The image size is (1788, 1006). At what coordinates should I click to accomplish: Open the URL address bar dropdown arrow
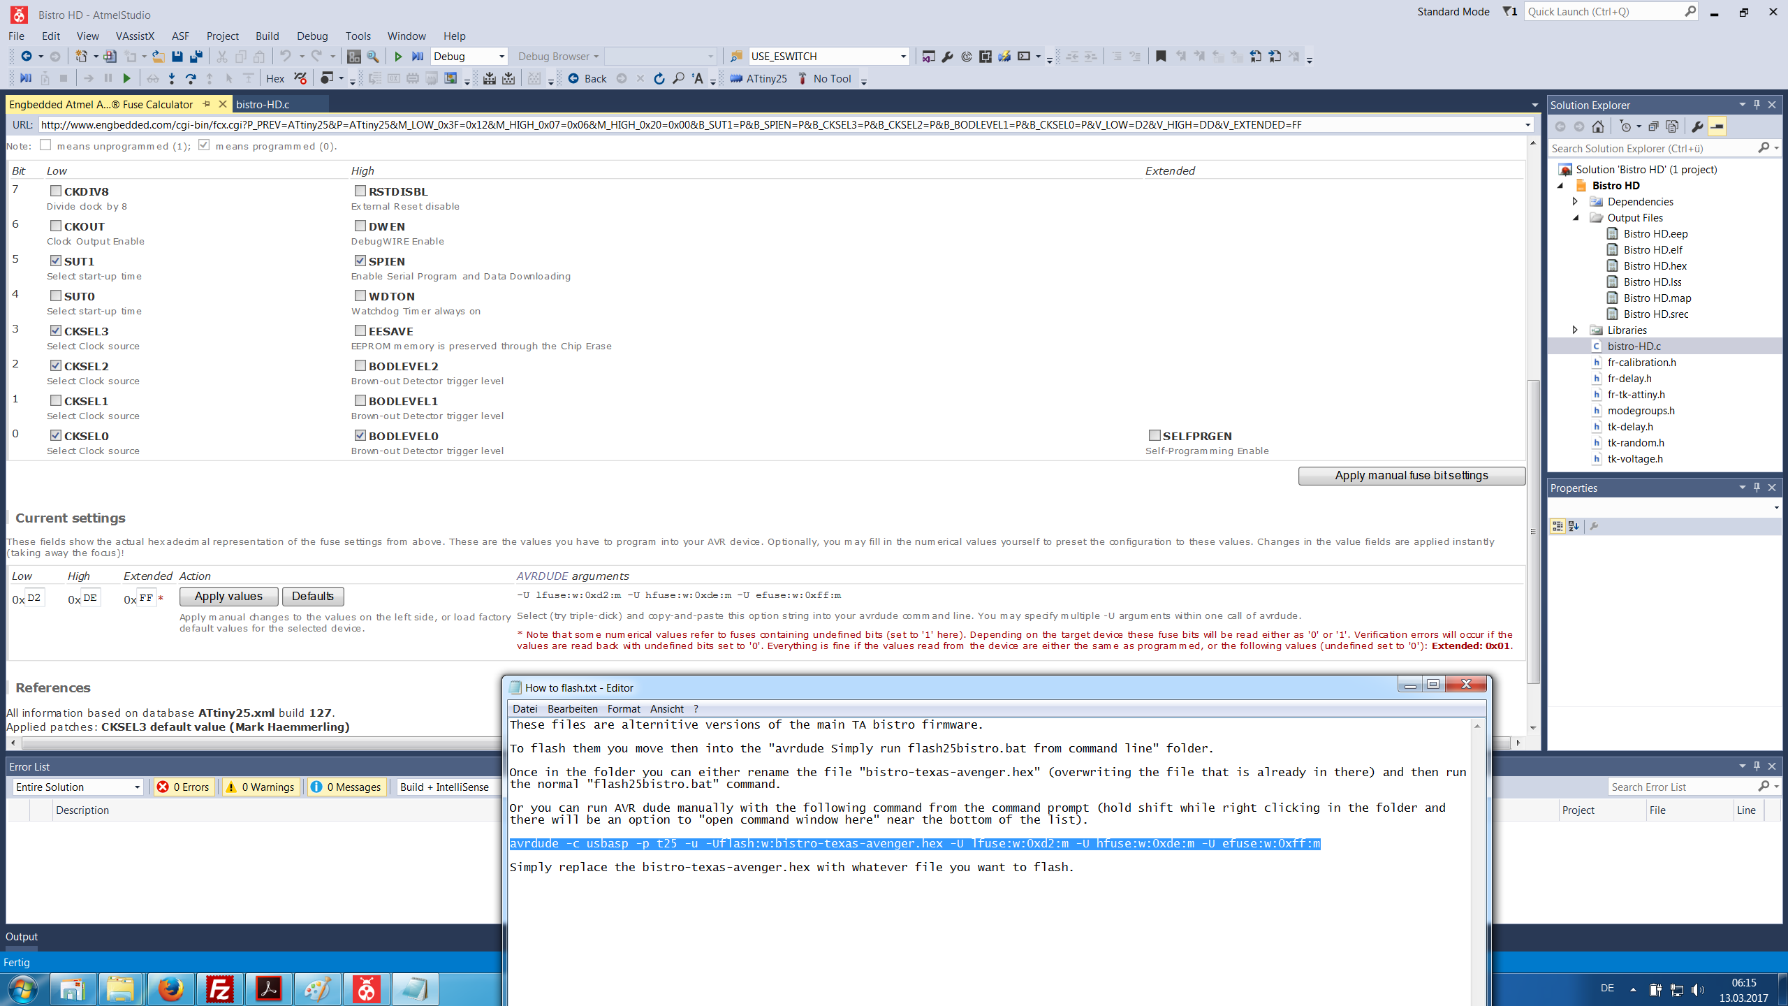tap(1527, 125)
